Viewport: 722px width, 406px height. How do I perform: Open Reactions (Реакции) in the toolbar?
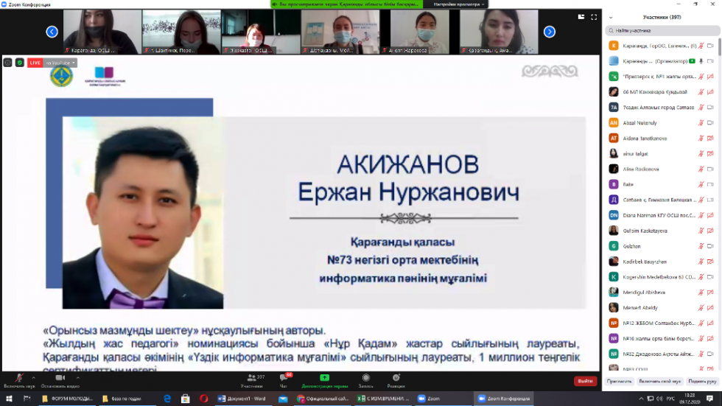[x=396, y=379]
